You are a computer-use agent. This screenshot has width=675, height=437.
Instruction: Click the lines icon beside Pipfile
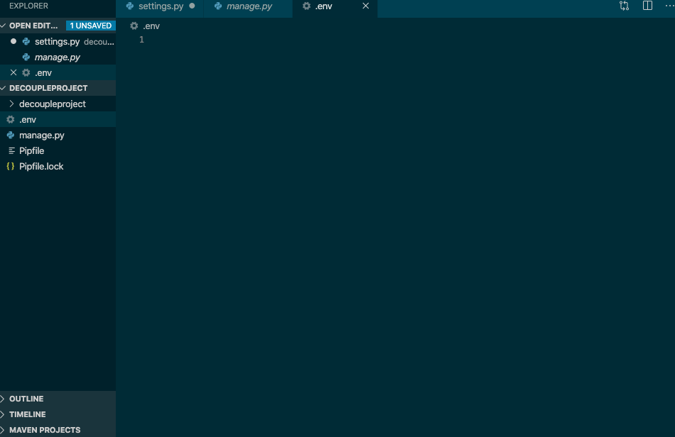pos(11,151)
